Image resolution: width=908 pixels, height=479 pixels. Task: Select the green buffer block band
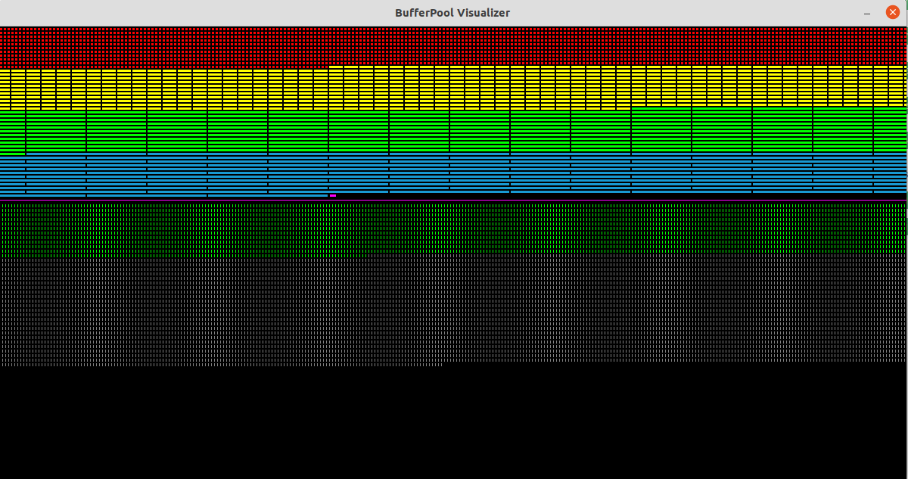(x=454, y=132)
